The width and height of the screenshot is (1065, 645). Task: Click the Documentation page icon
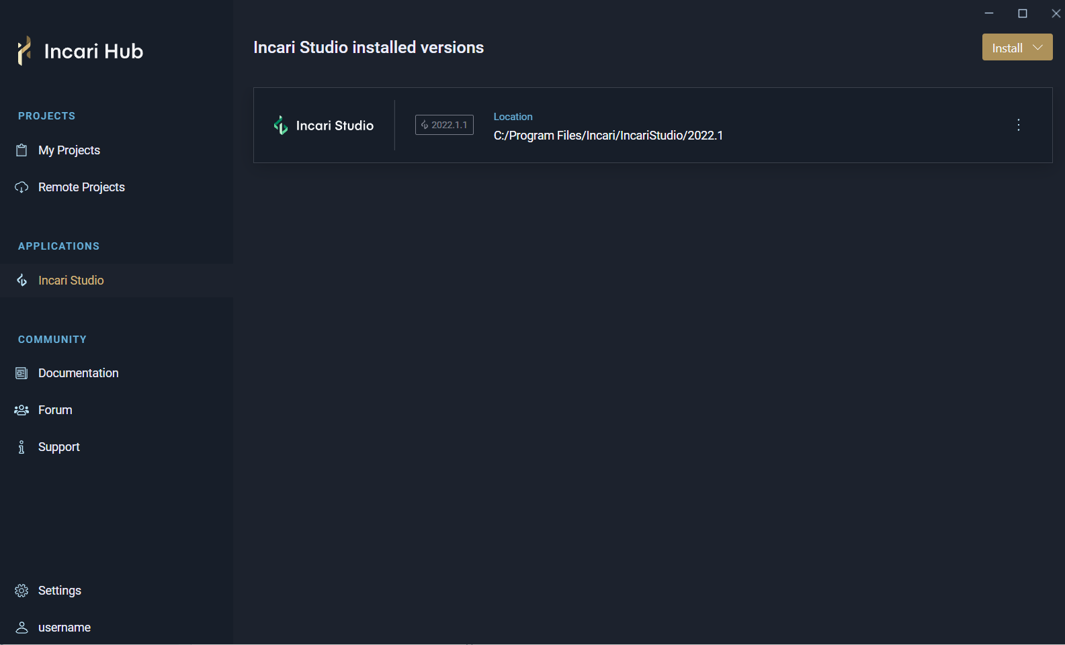pyautogui.click(x=22, y=373)
